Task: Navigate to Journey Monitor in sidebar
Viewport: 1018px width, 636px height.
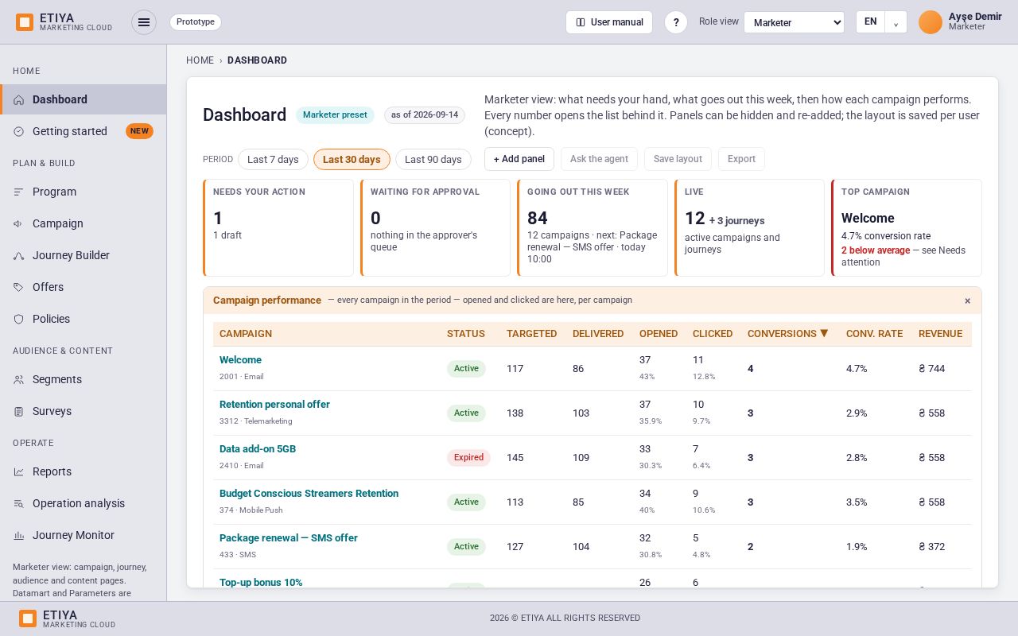Action: coord(84,535)
